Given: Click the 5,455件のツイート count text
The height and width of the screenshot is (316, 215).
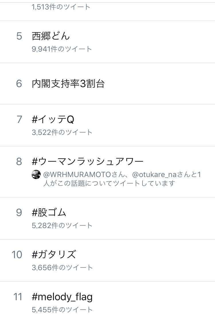Looking at the screenshot, I should click(62, 309).
